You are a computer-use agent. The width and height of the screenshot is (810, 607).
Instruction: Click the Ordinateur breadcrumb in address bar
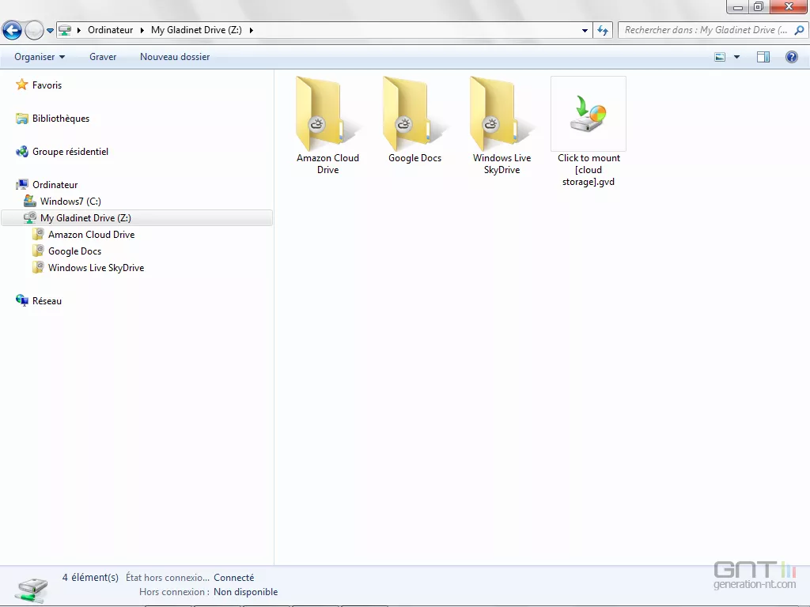[x=110, y=30]
